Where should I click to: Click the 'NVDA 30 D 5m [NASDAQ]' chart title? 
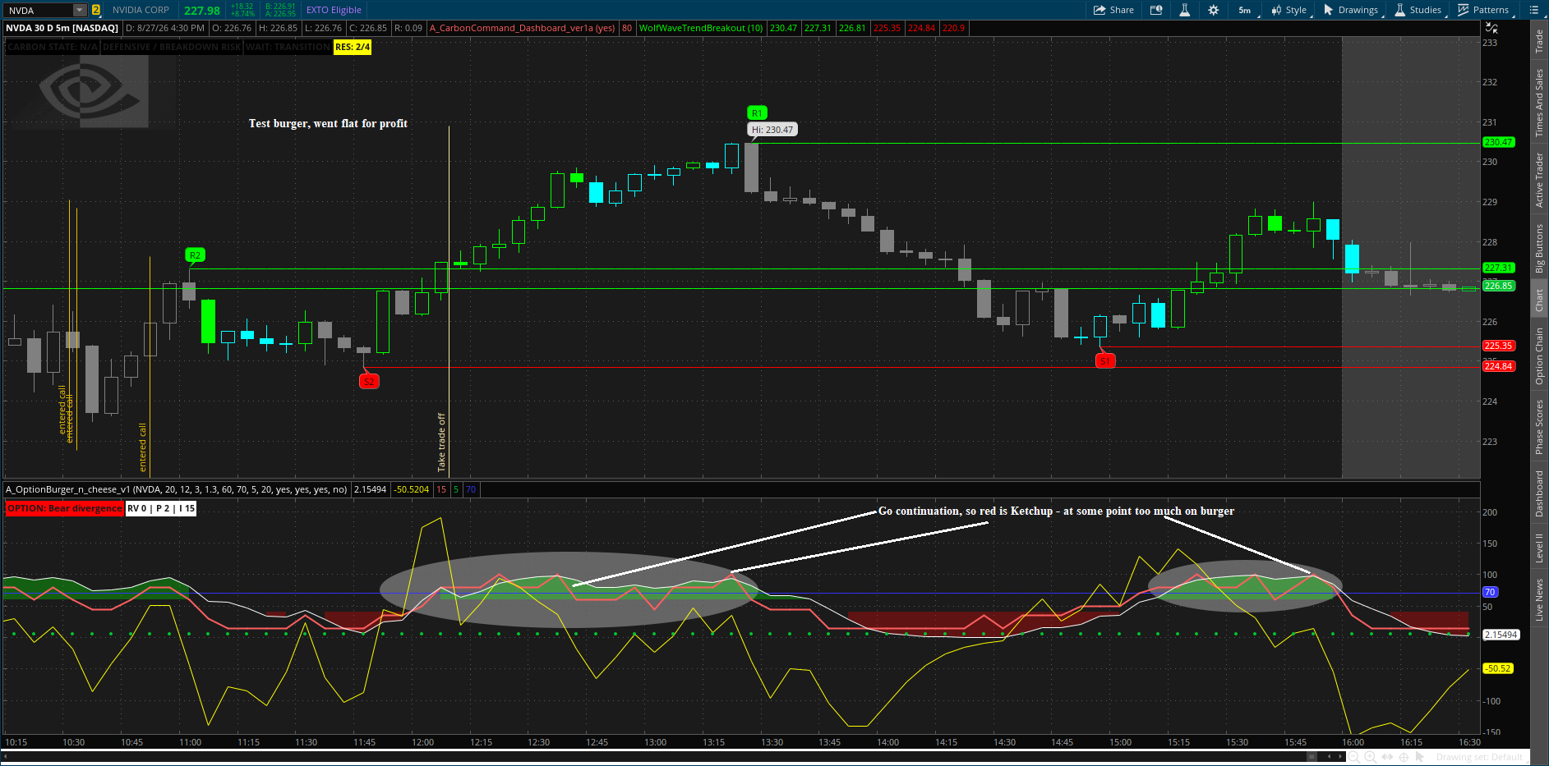(62, 28)
